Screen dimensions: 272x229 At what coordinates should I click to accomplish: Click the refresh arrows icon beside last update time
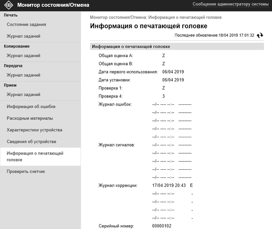pos(260,35)
